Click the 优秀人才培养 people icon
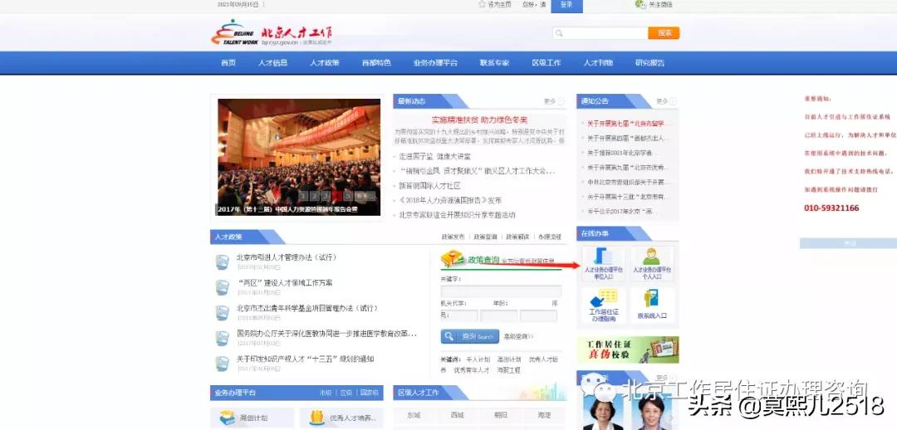Image resolution: width=897 pixels, height=430 pixels. tap(317, 418)
